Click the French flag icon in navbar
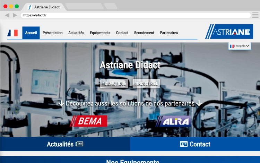 pyautogui.click(x=12, y=33)
